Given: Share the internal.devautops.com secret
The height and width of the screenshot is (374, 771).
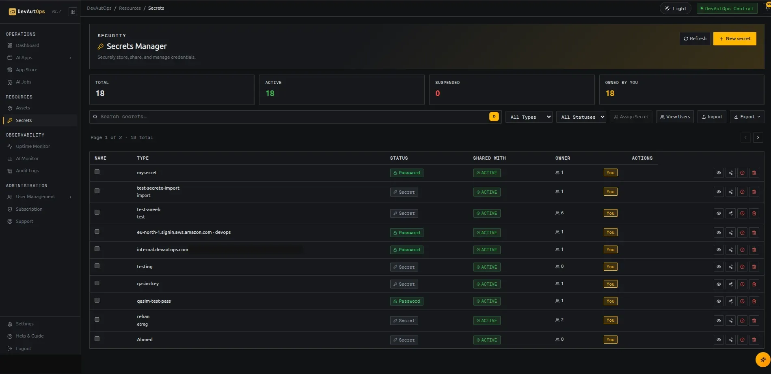Looking at the screenshot, I should point(730,250).
